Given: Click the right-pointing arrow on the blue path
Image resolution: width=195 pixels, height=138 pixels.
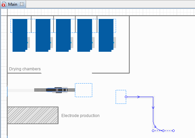Looking at the screenshot, I should [x=138, y=97].
